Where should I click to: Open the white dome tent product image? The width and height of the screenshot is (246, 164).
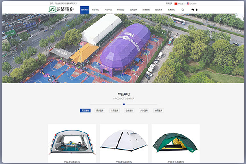[123, 141]
